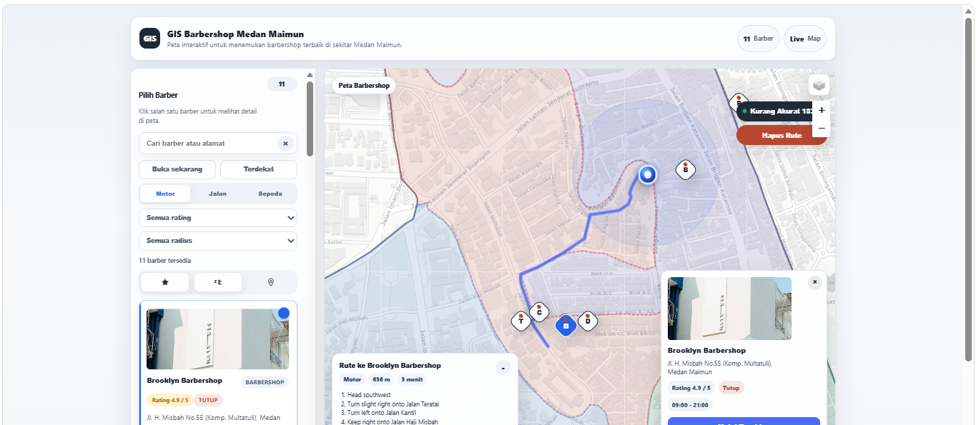Viewport: 976px width, 425px height.
Task: Click the Brooklyn Barbershop title in sidebar card
Action: click(184, 381)
